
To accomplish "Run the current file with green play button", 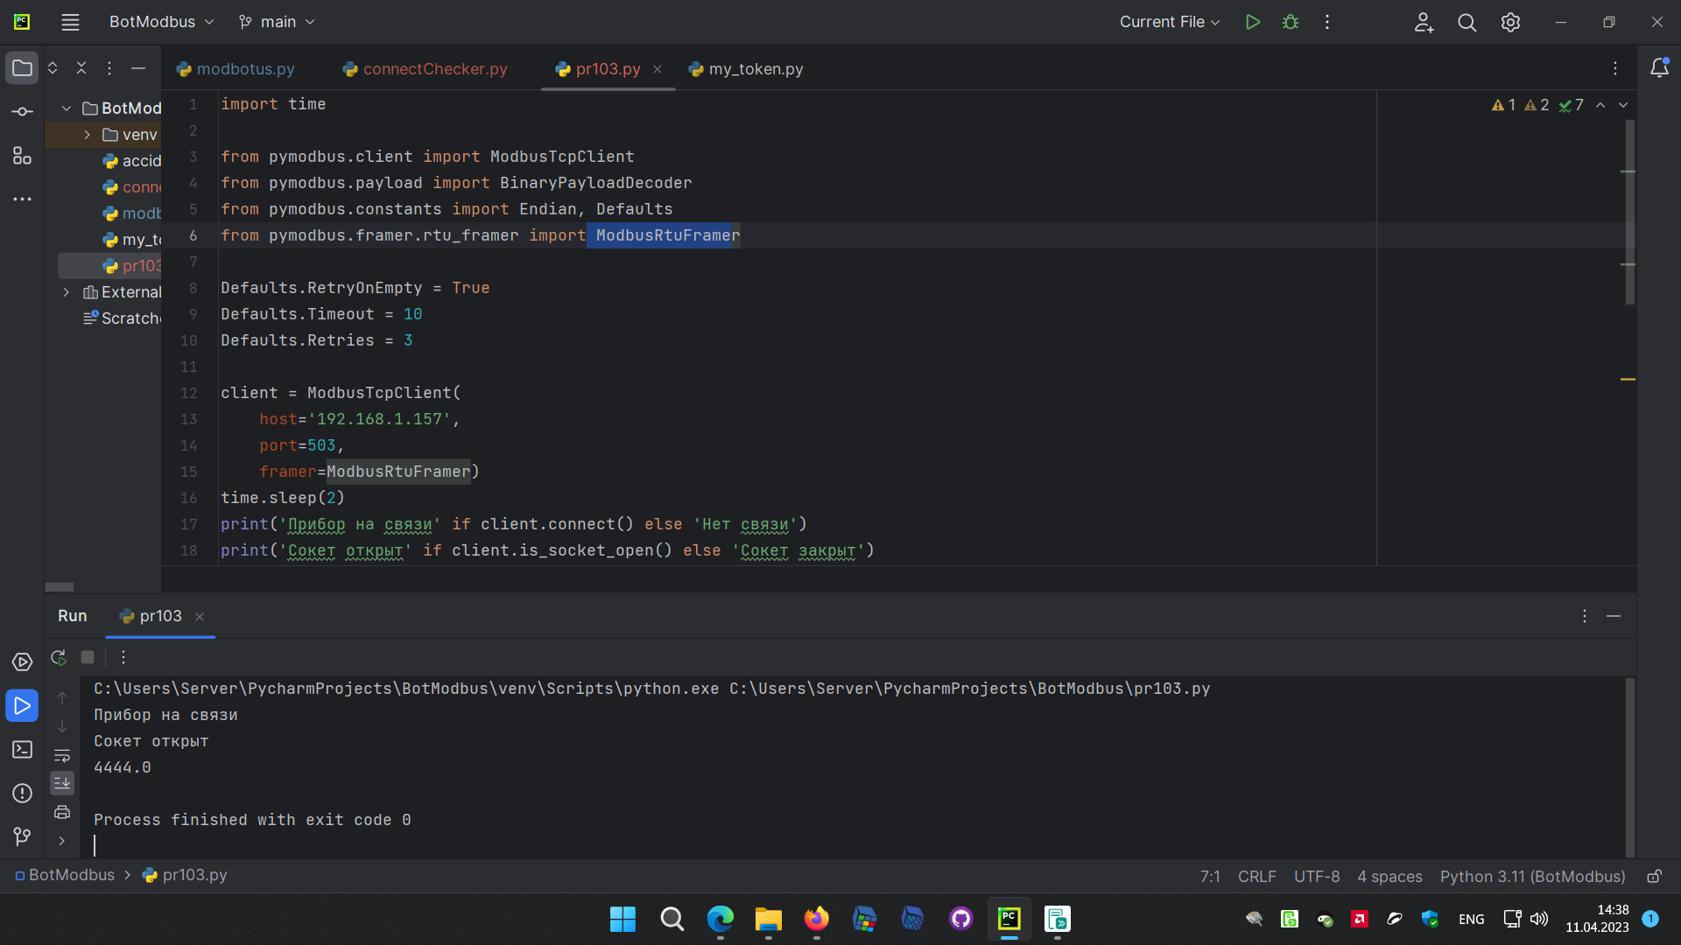I will tap(1253, 22).
